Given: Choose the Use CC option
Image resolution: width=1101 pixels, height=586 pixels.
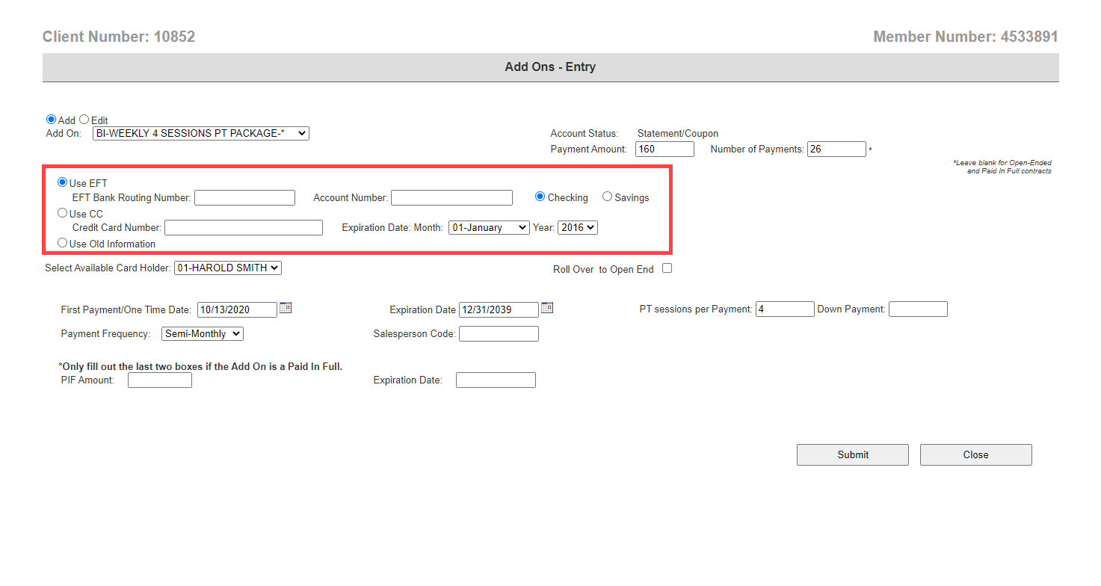Looking at the screenshot, I should tap(63, 213).
